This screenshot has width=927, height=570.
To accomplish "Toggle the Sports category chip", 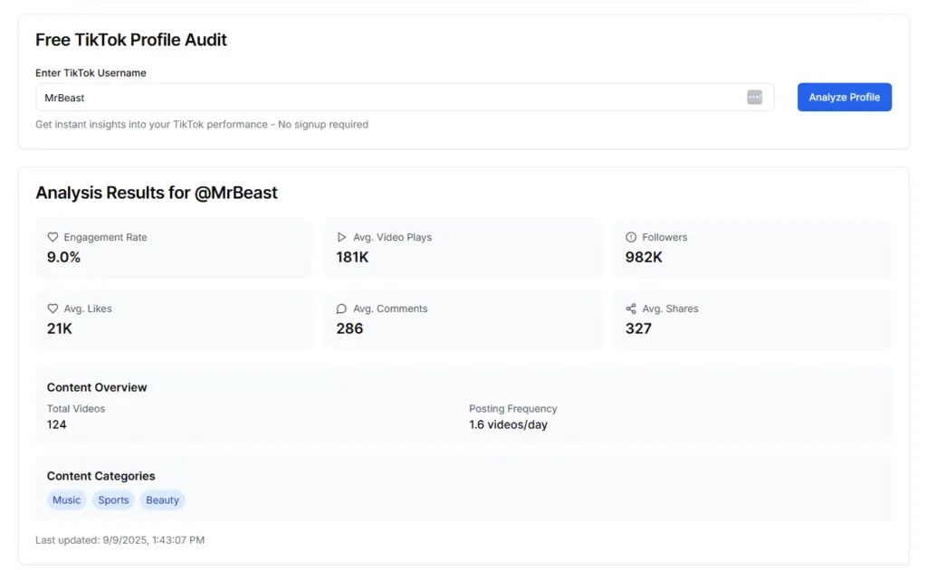I will tap(112, 499).
